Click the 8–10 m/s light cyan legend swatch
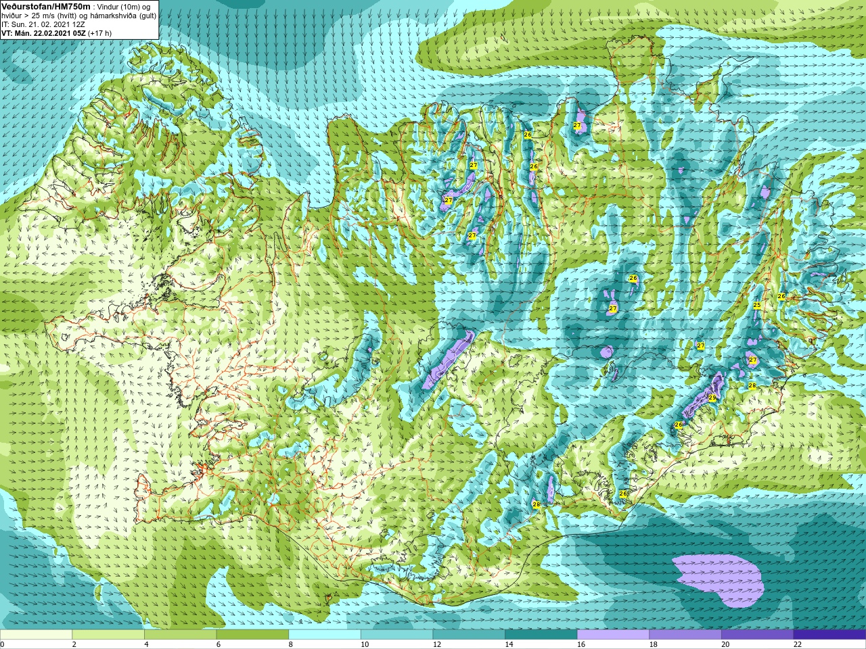This screenshot has height=649, width=866. (325, 635)
